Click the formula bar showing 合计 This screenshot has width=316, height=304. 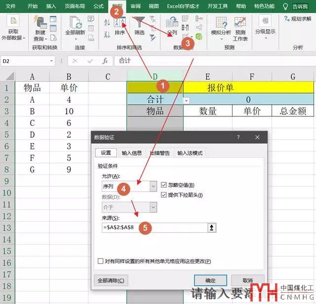(215, 61)
